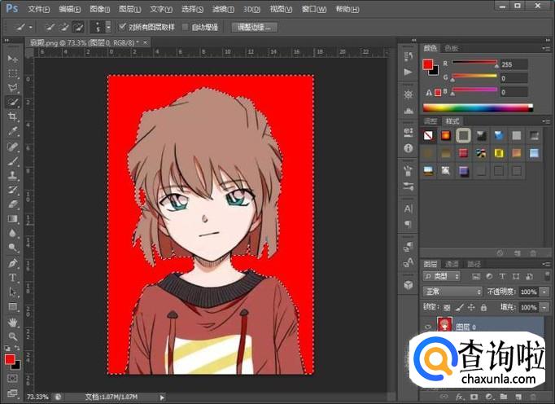Open the 滤镜 menu
Image resolution: width=555 pixels, height=404 pixels.
[x=223, y=9]
